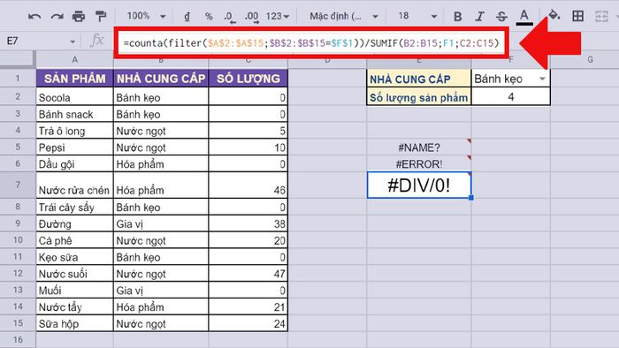Open the 100% zoom dropdown
The height and width of the screenshot is (348, 619).
(146, 16)
